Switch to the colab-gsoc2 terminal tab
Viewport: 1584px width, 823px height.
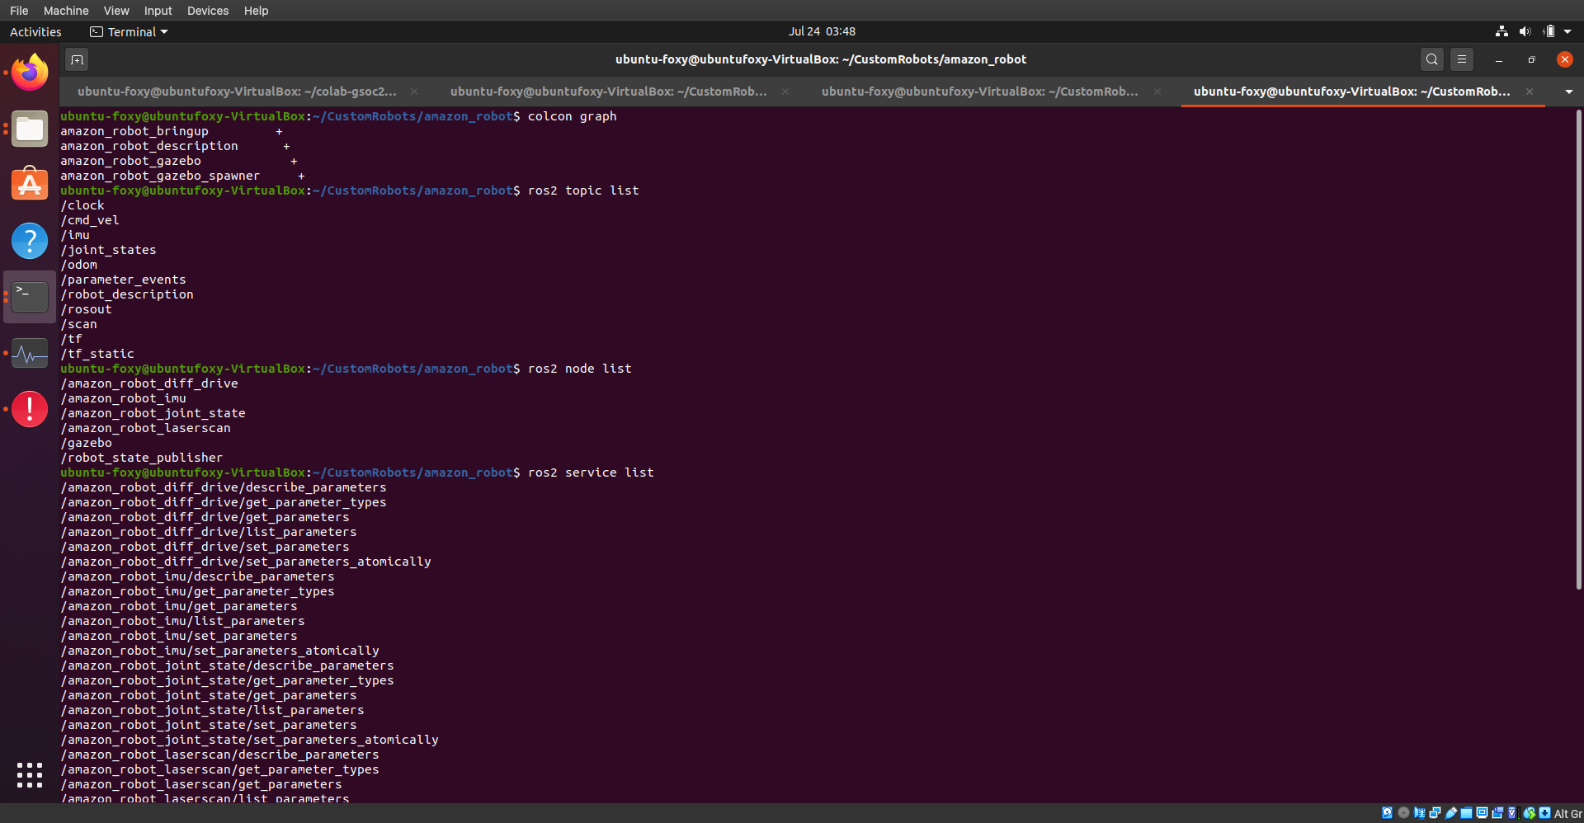[x=237, y=92]
